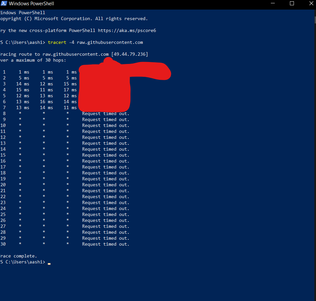Click 'Request timed out.' on hop 24
This screenshot has width=316, height=301.
tap(106, 208)
